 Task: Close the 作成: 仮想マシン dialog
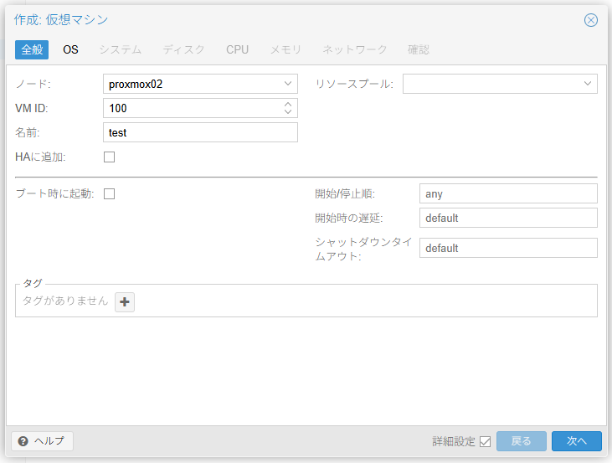pos(591,20)
